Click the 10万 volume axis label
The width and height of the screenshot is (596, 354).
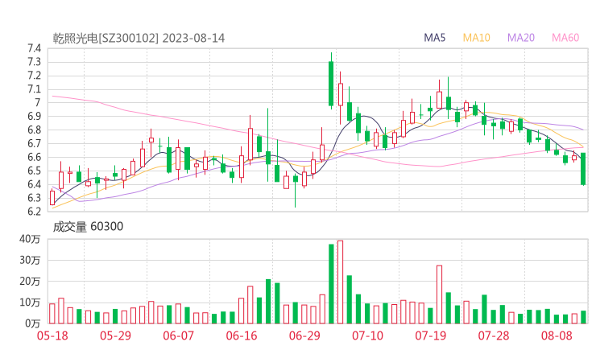tap(30, 303)
